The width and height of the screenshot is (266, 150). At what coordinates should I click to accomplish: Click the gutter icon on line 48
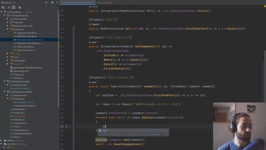(x=66, y=126)
